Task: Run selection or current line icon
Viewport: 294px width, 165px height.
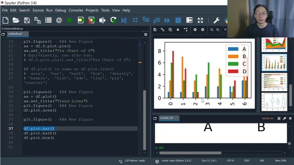Action: pyautogui.click(x=102, y=20)
